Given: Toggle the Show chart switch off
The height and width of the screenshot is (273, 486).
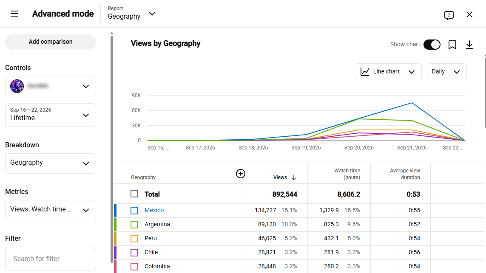Looking at the screenshot, I should [x=432, y=45].
